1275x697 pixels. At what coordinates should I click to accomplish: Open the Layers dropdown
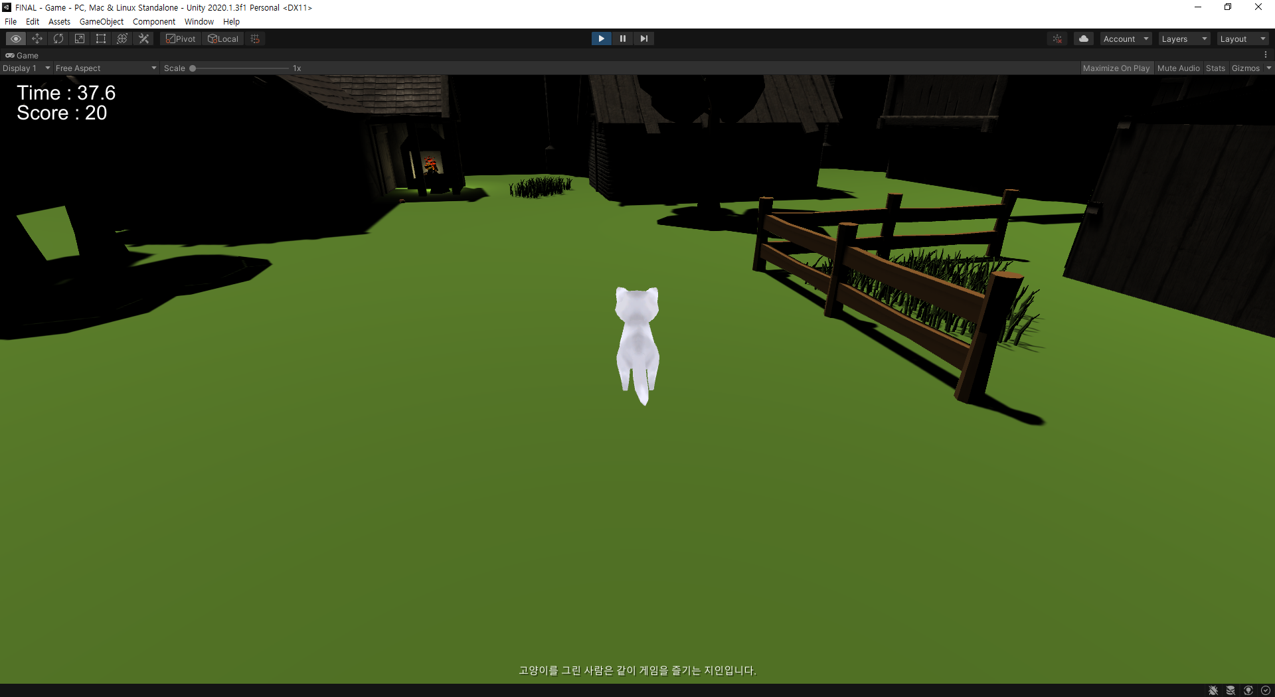point(1183,39)
